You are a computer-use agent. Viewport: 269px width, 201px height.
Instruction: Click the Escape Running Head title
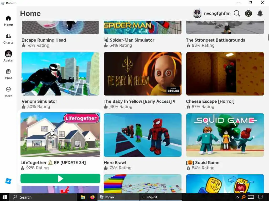(44, 40)
